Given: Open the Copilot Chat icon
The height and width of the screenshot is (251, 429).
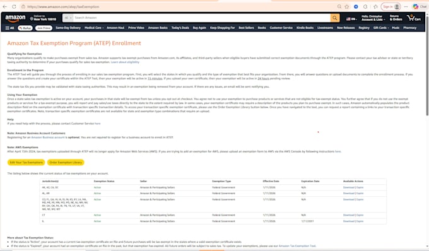Looking at the screenshot, I should (420, 6).
